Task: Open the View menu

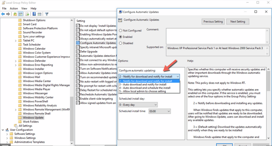Action: click(x=24, y=8)
